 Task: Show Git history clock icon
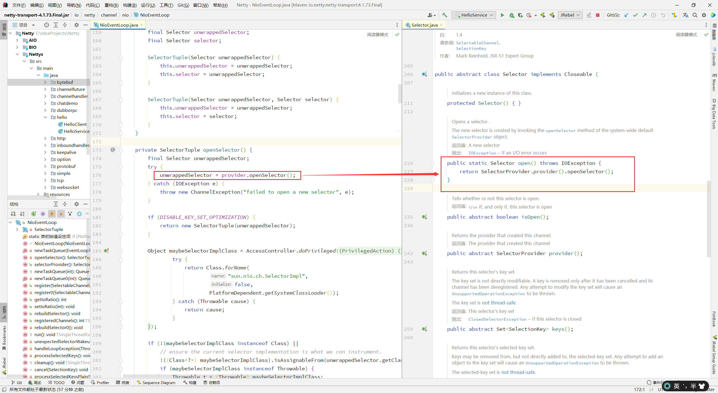pos(653,15)
